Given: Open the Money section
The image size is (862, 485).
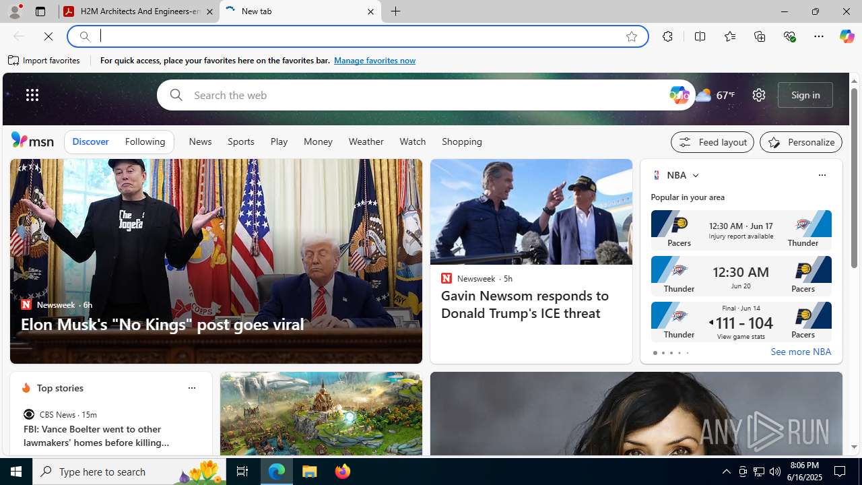Looking at the screenshot, I should pyautogui.click(x=318, y=142).
